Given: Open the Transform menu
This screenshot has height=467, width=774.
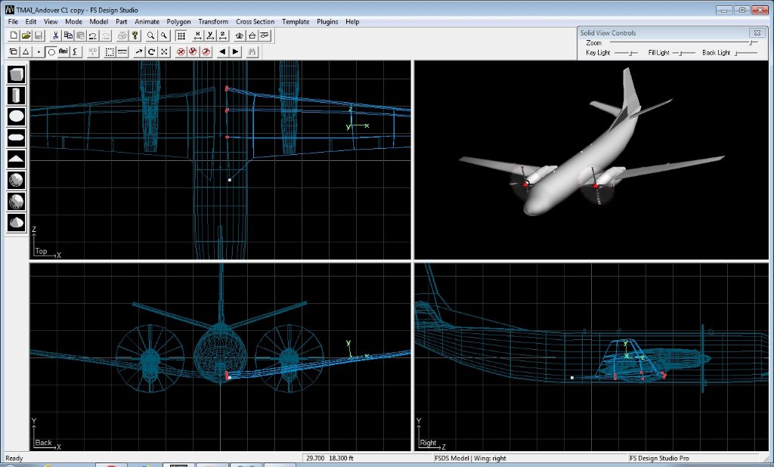Looking at the screenshot, I should pos(213,22).
